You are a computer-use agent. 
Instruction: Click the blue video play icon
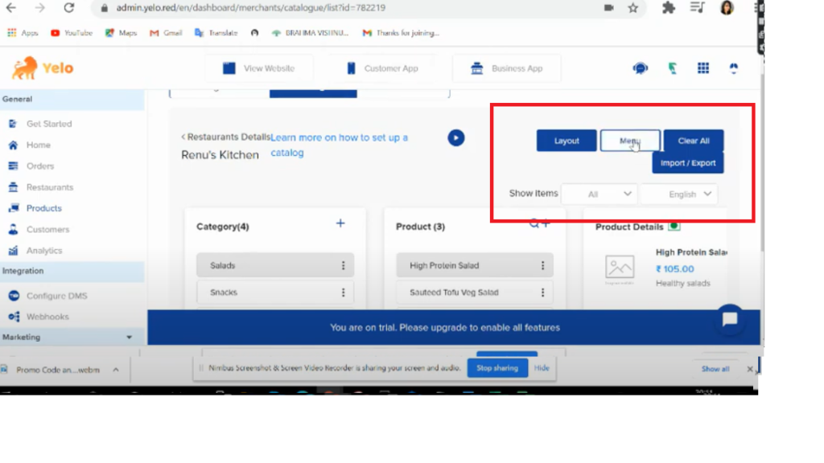point(456,138)
